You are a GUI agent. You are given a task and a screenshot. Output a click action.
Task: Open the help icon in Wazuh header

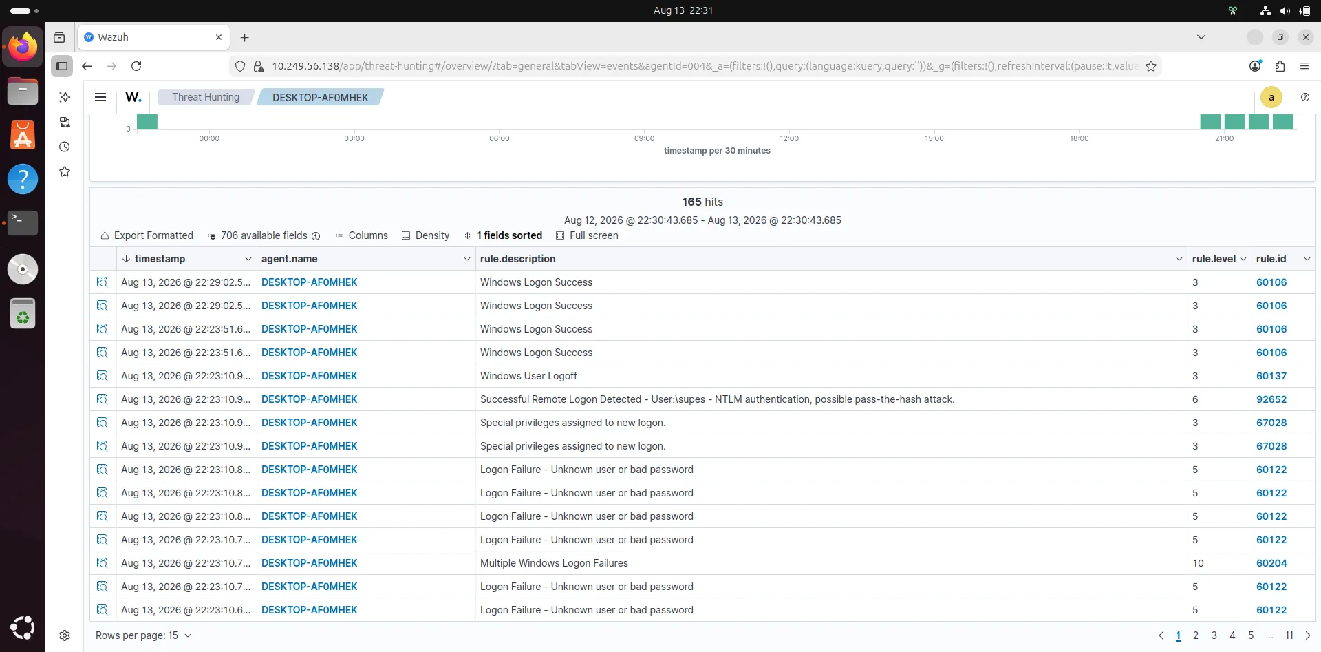coord(1305,97)
